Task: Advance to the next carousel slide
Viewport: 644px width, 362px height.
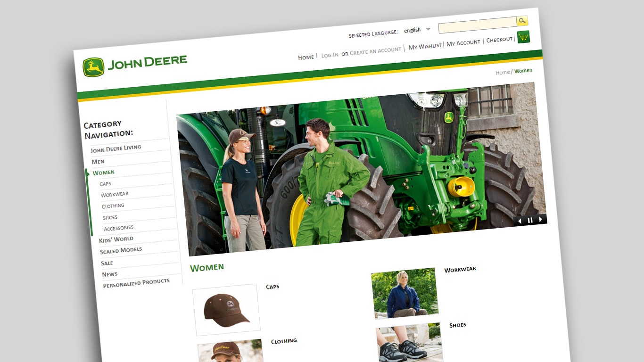Action: click(x=539, y=220)
